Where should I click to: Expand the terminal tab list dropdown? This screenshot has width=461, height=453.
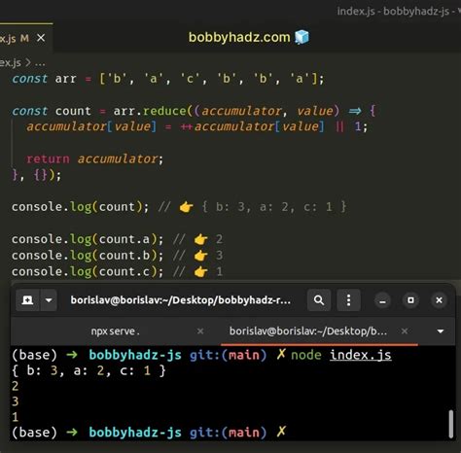point(441,331)
